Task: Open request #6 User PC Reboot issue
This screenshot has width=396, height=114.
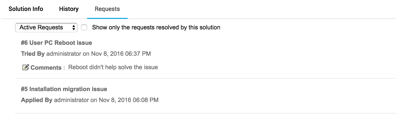Action: (57, 43)
